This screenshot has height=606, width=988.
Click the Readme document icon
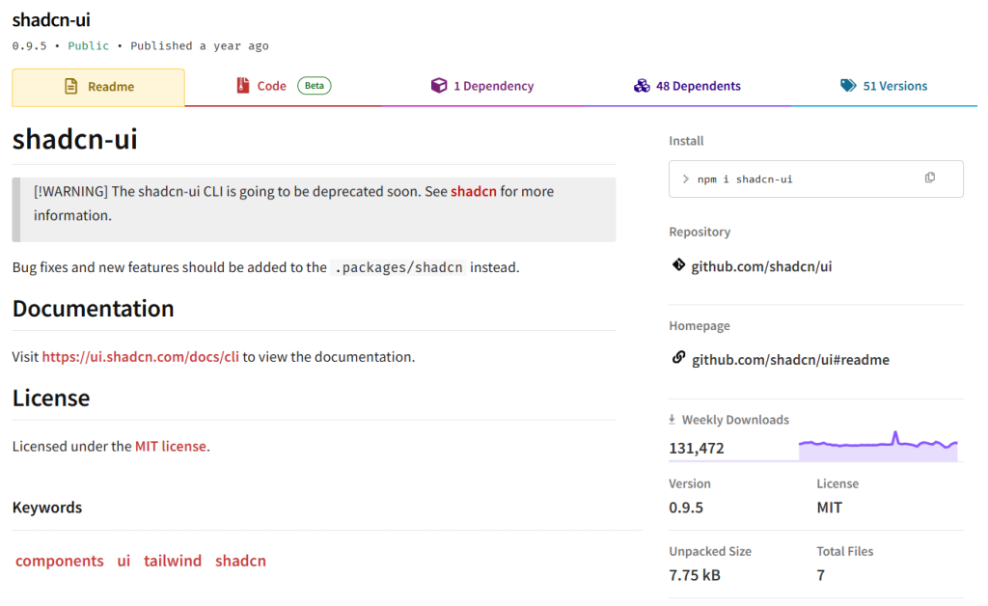pos(71,86)
